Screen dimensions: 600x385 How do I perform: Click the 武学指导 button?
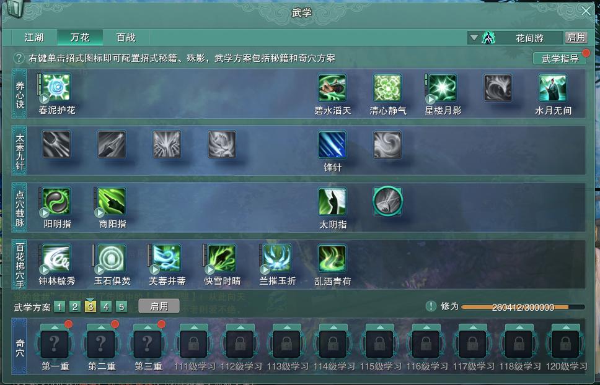point(560,58)
